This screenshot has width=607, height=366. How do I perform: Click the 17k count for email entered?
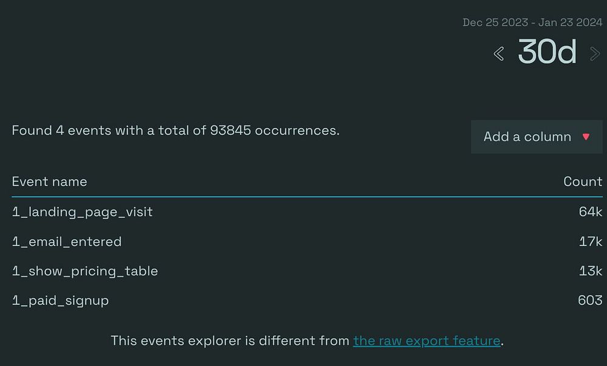coord(590,242)
